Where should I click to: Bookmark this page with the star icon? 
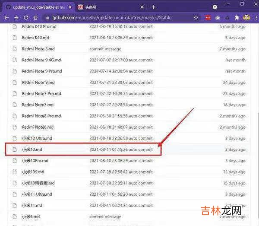pos(196,18)
